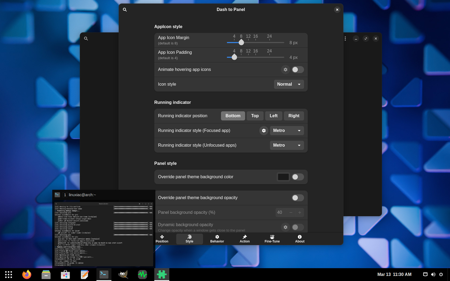This screenshot has width=450, height=281.
Task: Launch Firefox from the panel
Action: [27, 275]
